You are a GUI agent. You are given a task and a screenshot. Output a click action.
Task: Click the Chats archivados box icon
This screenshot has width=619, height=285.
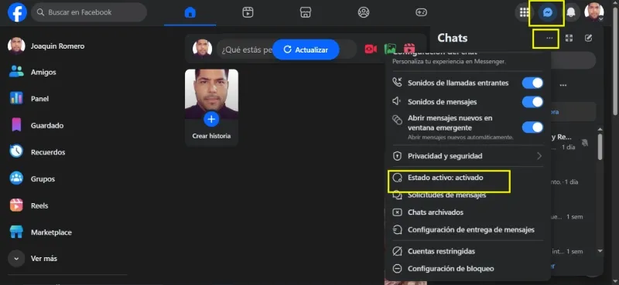pos(397,212)
